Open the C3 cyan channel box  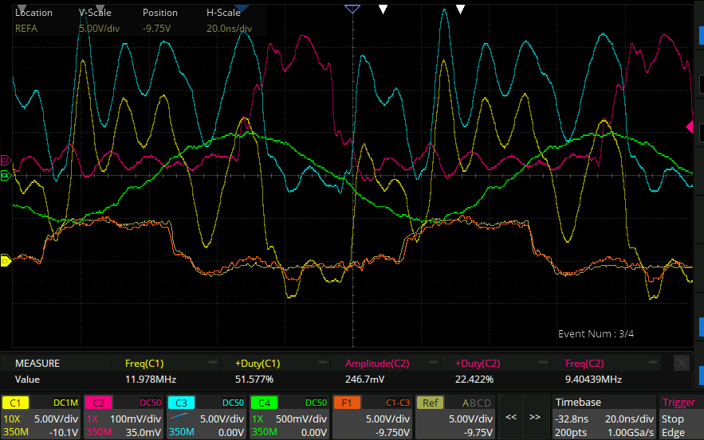click(x=206, y=417)
